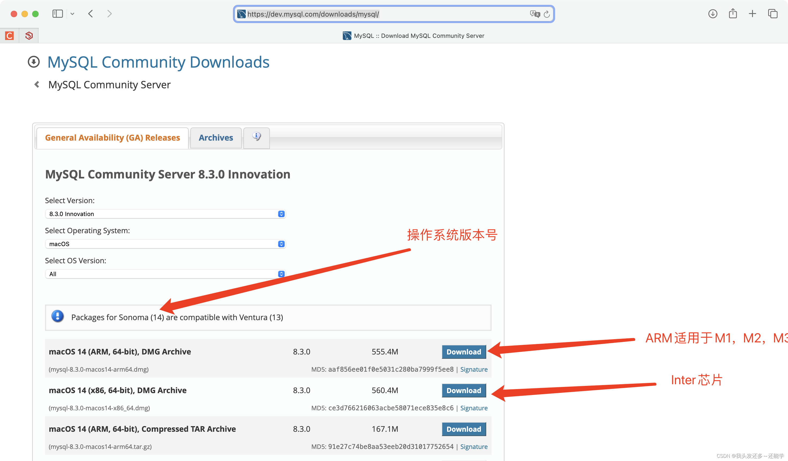Open Select Version dropdown showing 8.3.0 Innovation

pyautogui.click(x=165, y=214)
